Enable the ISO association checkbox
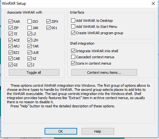The width and height of the screenshot is (159, 139). pos(29,22)
